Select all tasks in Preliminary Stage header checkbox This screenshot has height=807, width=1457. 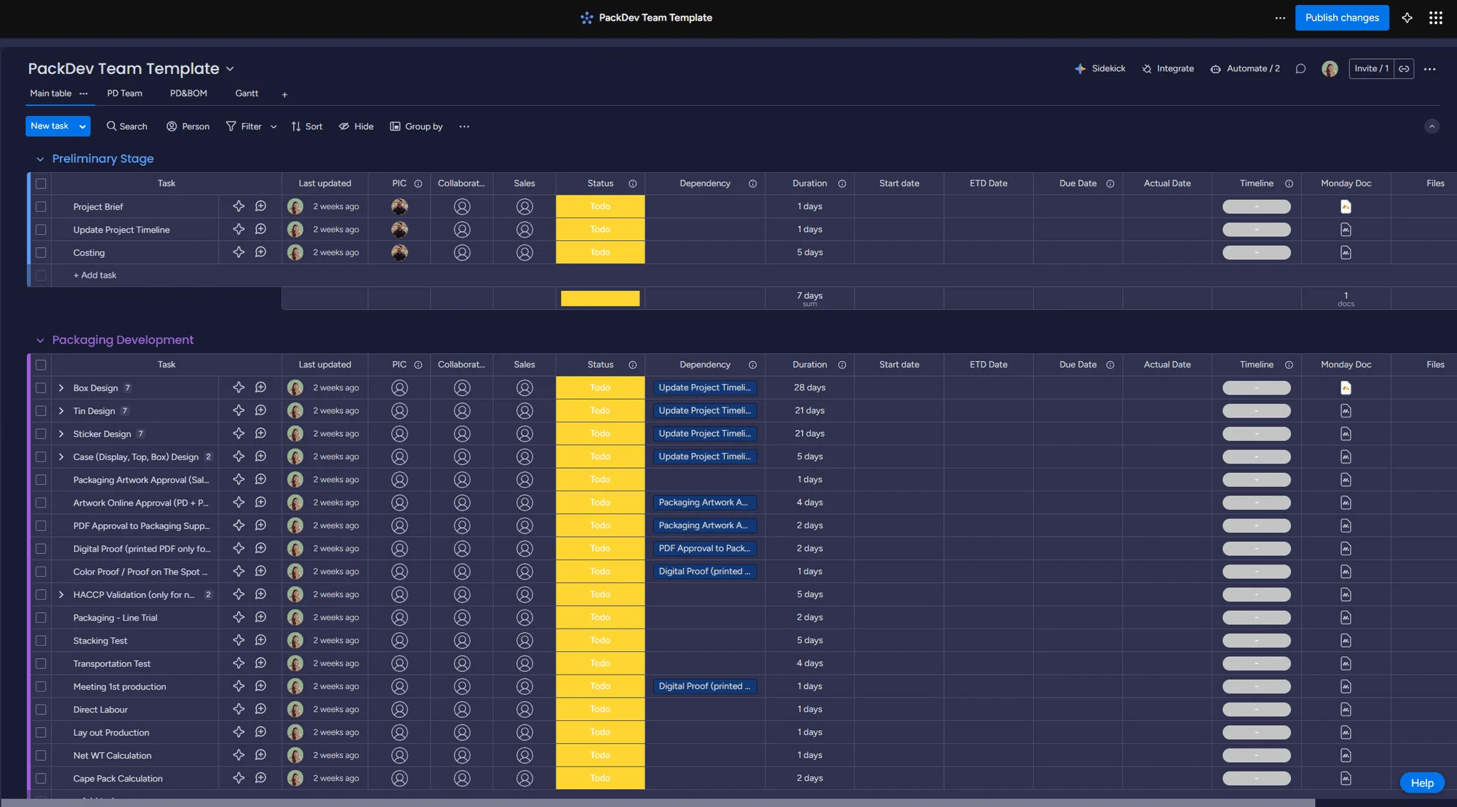pos(41,183)
